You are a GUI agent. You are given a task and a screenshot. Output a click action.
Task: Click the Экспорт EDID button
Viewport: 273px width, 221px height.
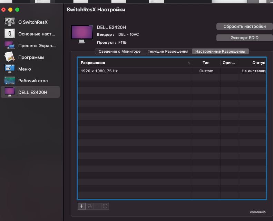click(244, 38)
